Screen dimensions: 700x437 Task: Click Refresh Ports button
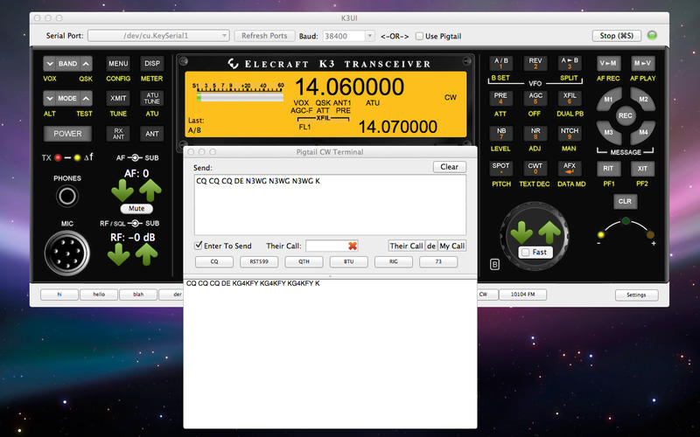(x=265, y=36)
